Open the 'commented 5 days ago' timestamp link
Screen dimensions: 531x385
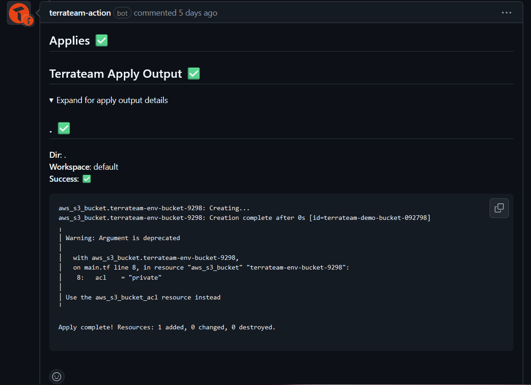pos(175,13)
